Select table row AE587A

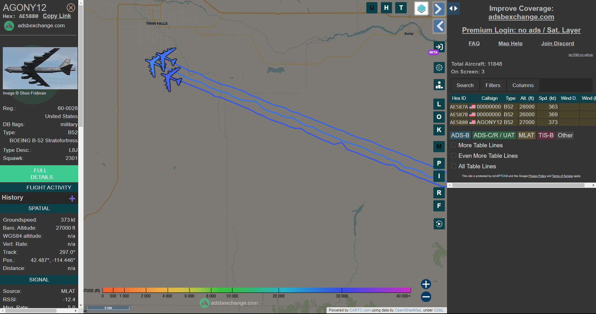coord(523,107)
